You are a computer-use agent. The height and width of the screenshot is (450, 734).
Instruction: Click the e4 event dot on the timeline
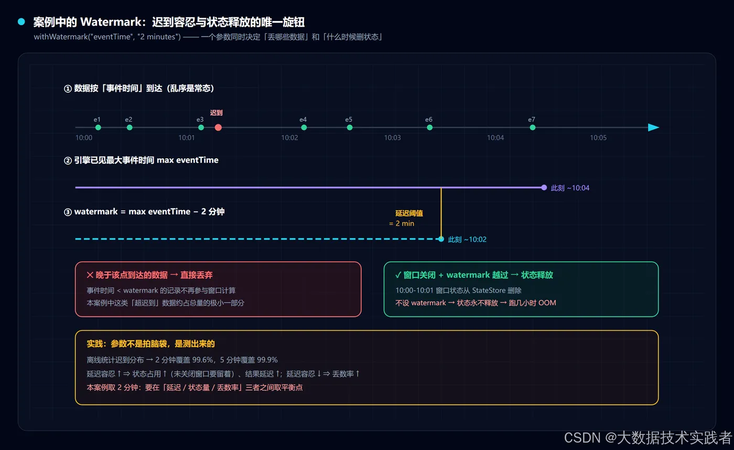point(304,127)
